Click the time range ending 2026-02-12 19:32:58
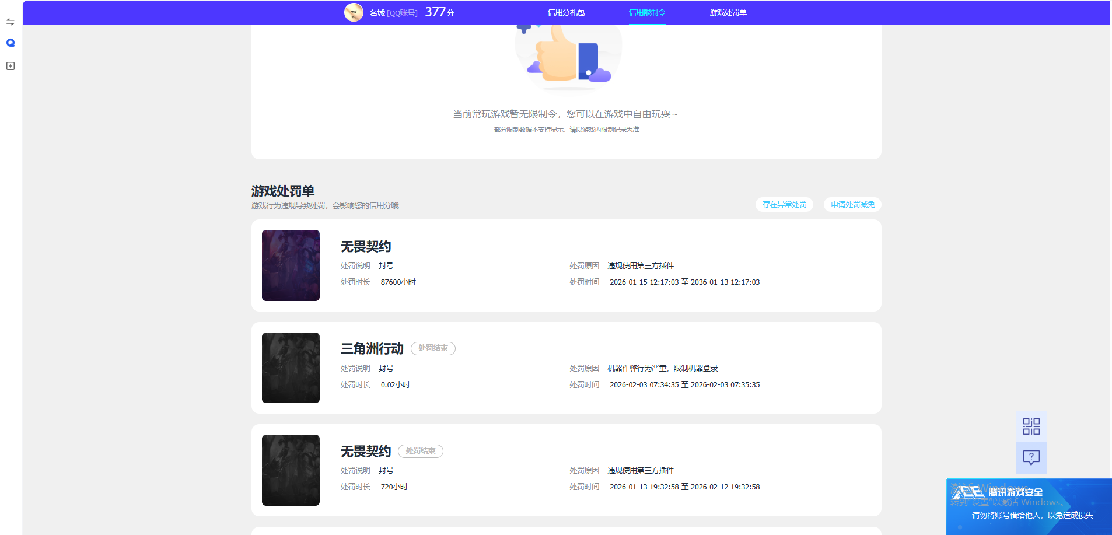 point(685,487)
